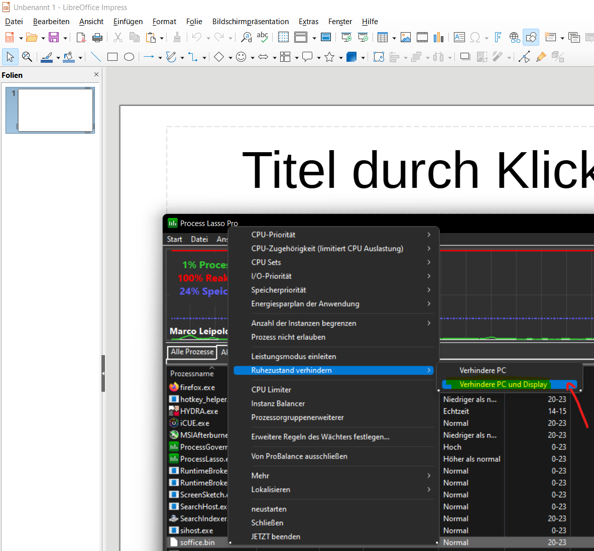Pick the Rectangle drawing tool

(x=112, y=57)
